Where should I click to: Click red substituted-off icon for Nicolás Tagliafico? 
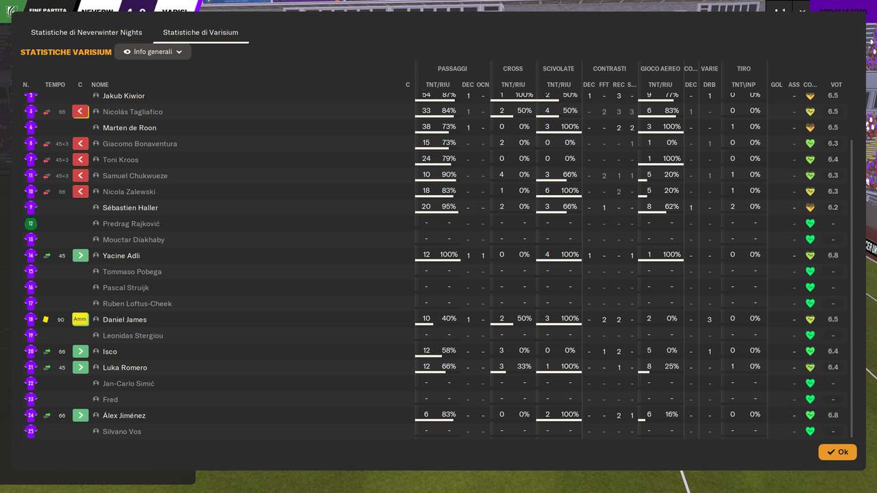(x=80, y=112)
